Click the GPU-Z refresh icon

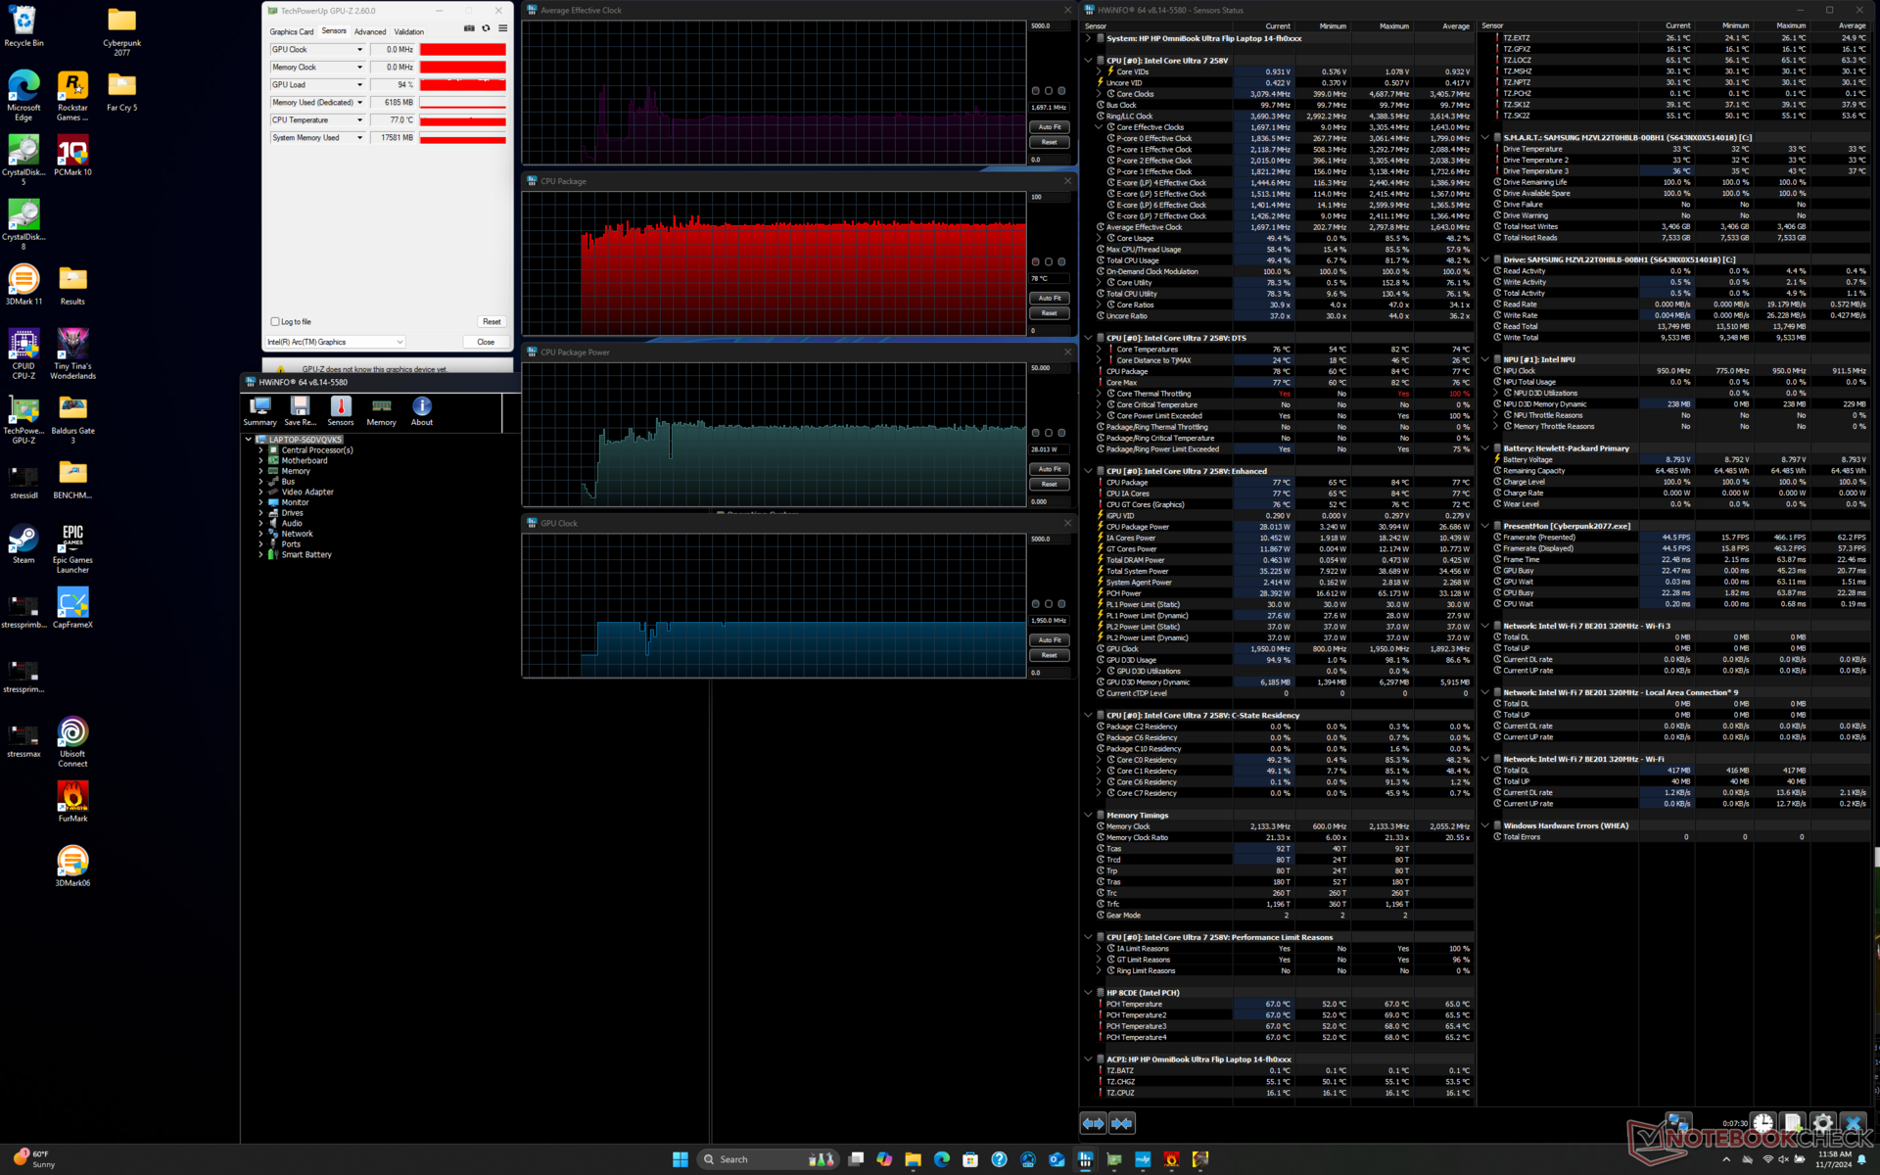click(486, 28)
